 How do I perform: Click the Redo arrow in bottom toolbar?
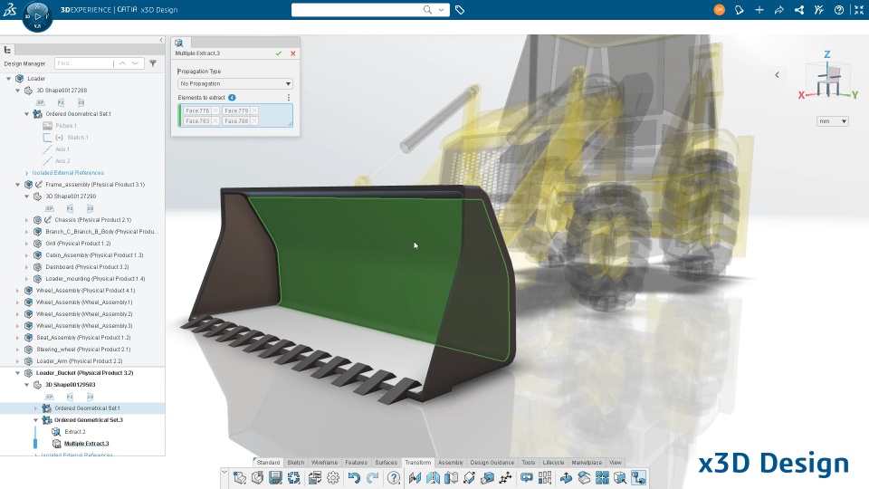[x=372, y=478]
